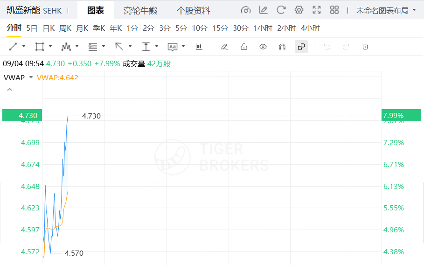424x265 pixels.
Task: Select the Fibonacci retracement lines tool
Action: coord(93,47)
